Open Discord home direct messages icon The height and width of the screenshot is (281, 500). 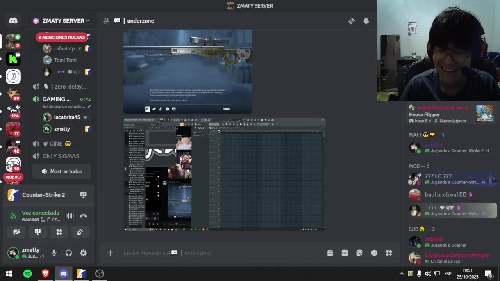click(x=13, y=21)
